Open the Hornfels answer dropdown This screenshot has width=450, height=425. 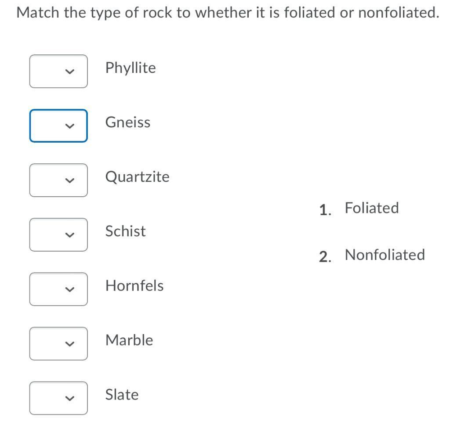point(58,289)
